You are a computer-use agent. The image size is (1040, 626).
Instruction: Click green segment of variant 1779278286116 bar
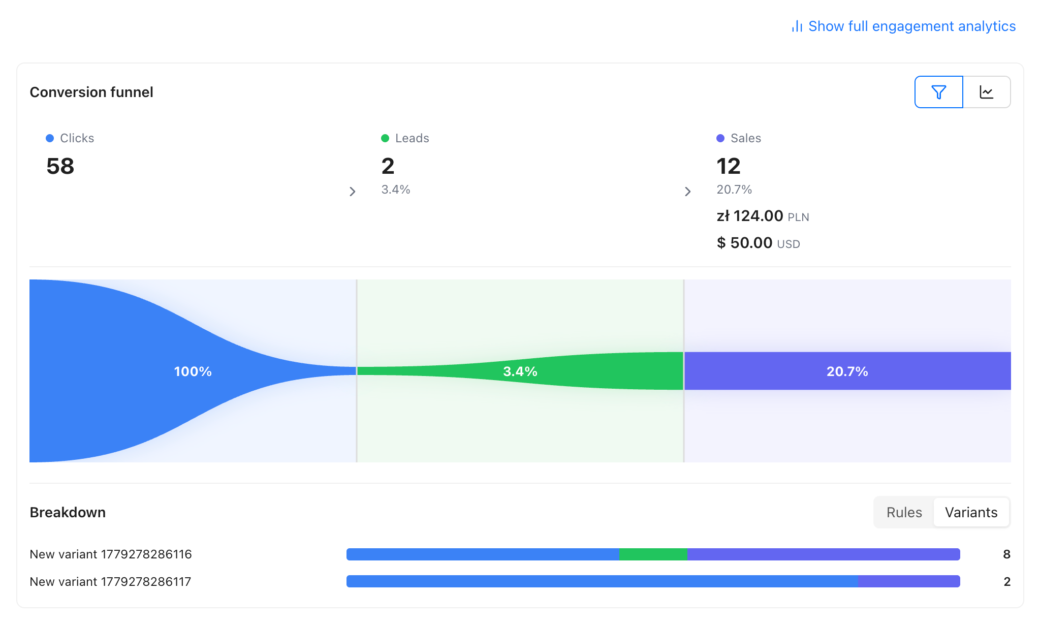click(x=653, y=554)
